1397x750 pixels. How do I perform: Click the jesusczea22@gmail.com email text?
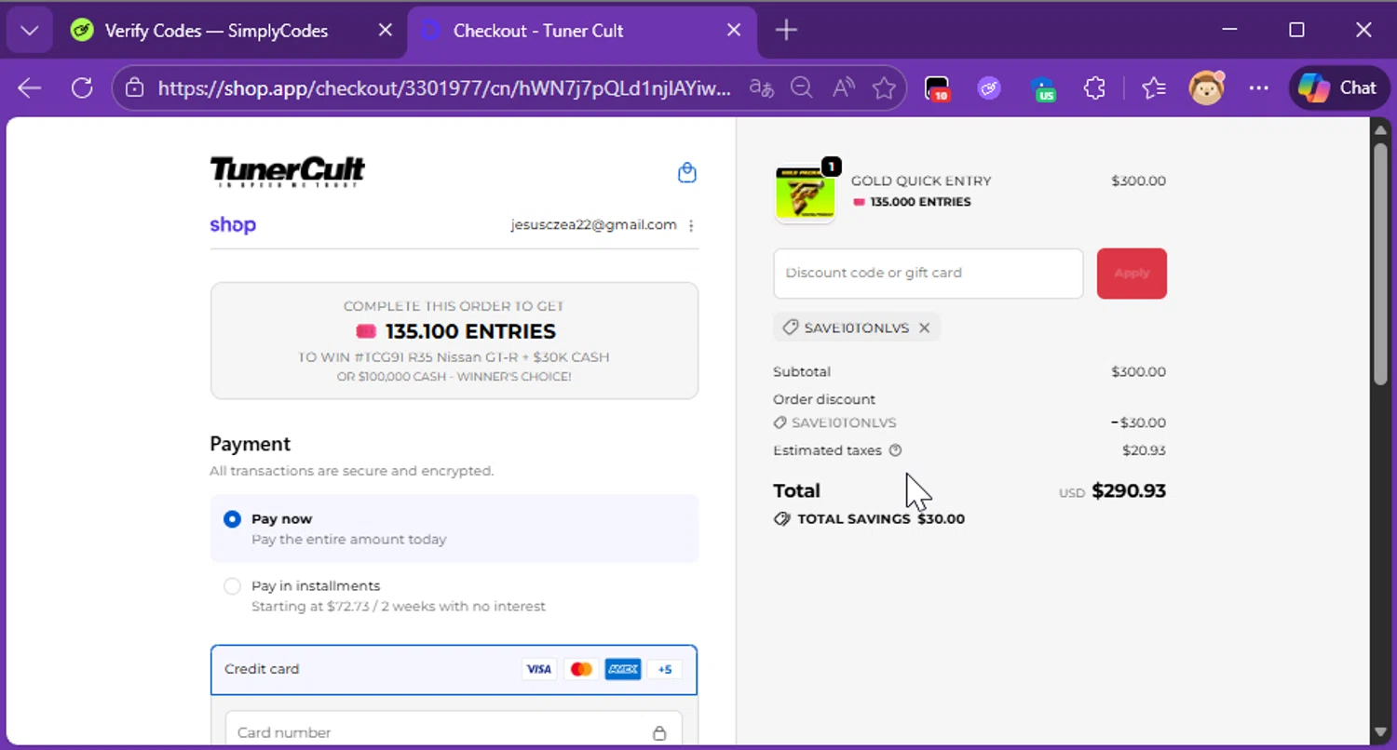pos(593,224)
